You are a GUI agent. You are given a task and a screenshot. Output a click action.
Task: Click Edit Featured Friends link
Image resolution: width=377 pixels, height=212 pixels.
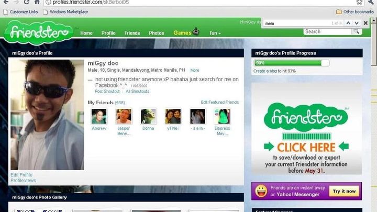[x=220, y=103]
